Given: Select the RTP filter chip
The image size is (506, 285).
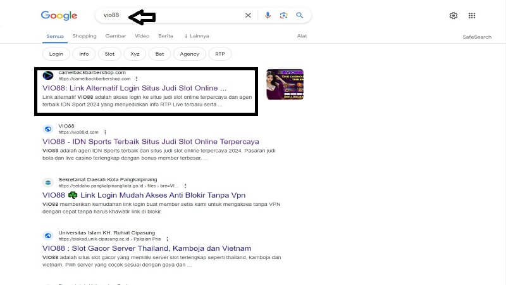Looking at the screenshot, I should [x=219, y=54].
